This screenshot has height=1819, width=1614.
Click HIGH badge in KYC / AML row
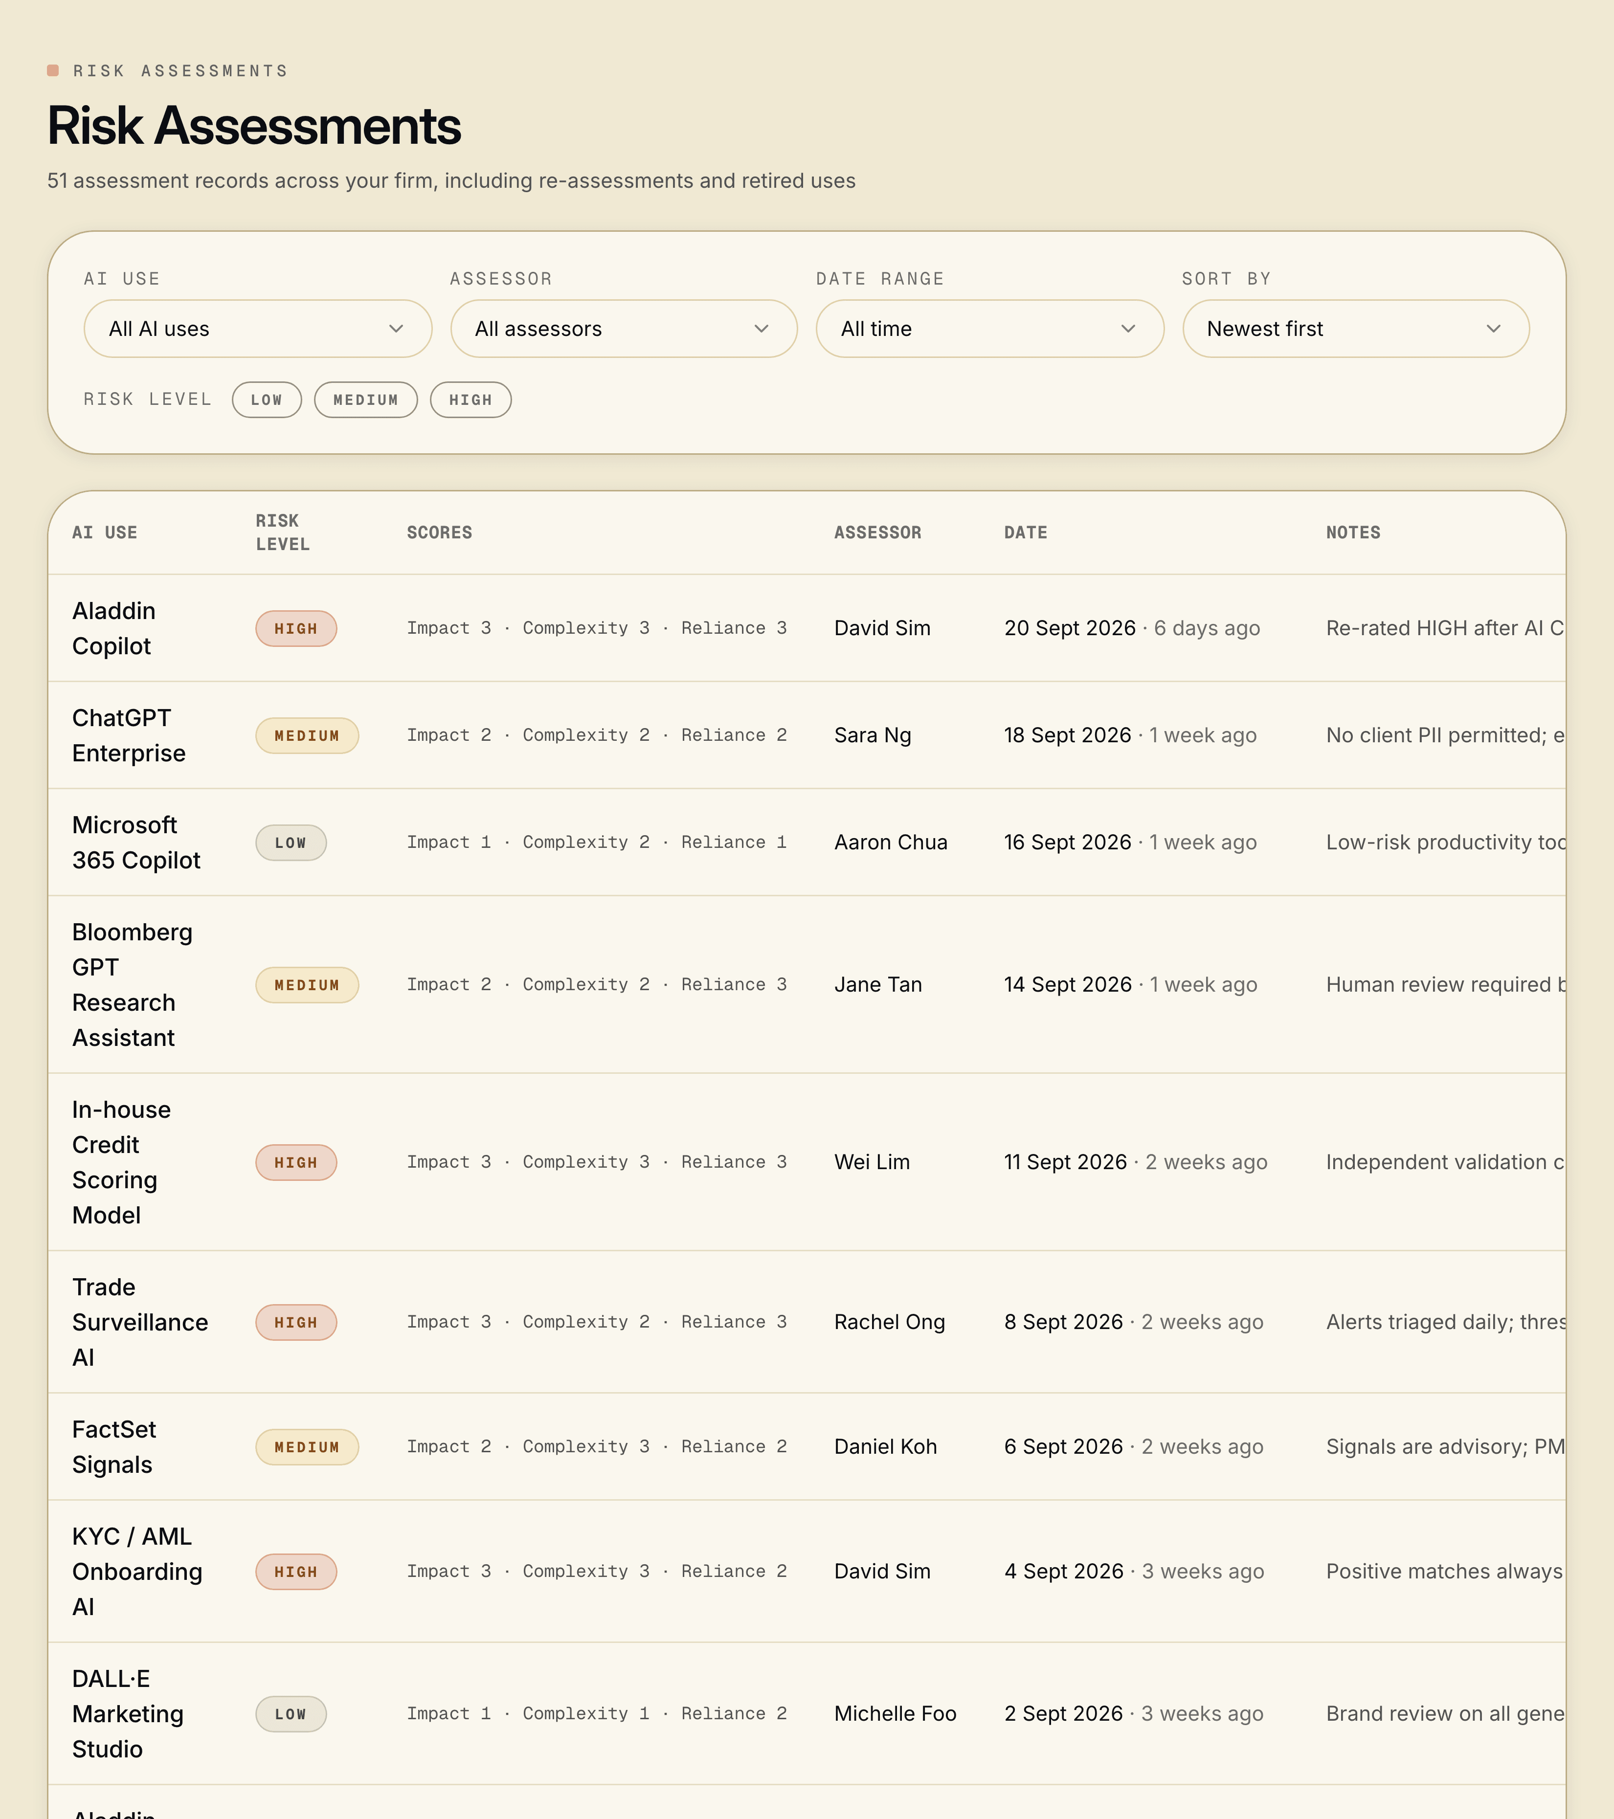[295, 1572]
